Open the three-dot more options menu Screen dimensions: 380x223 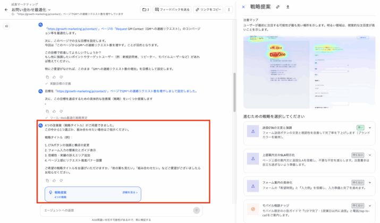[x=229, y=10]
